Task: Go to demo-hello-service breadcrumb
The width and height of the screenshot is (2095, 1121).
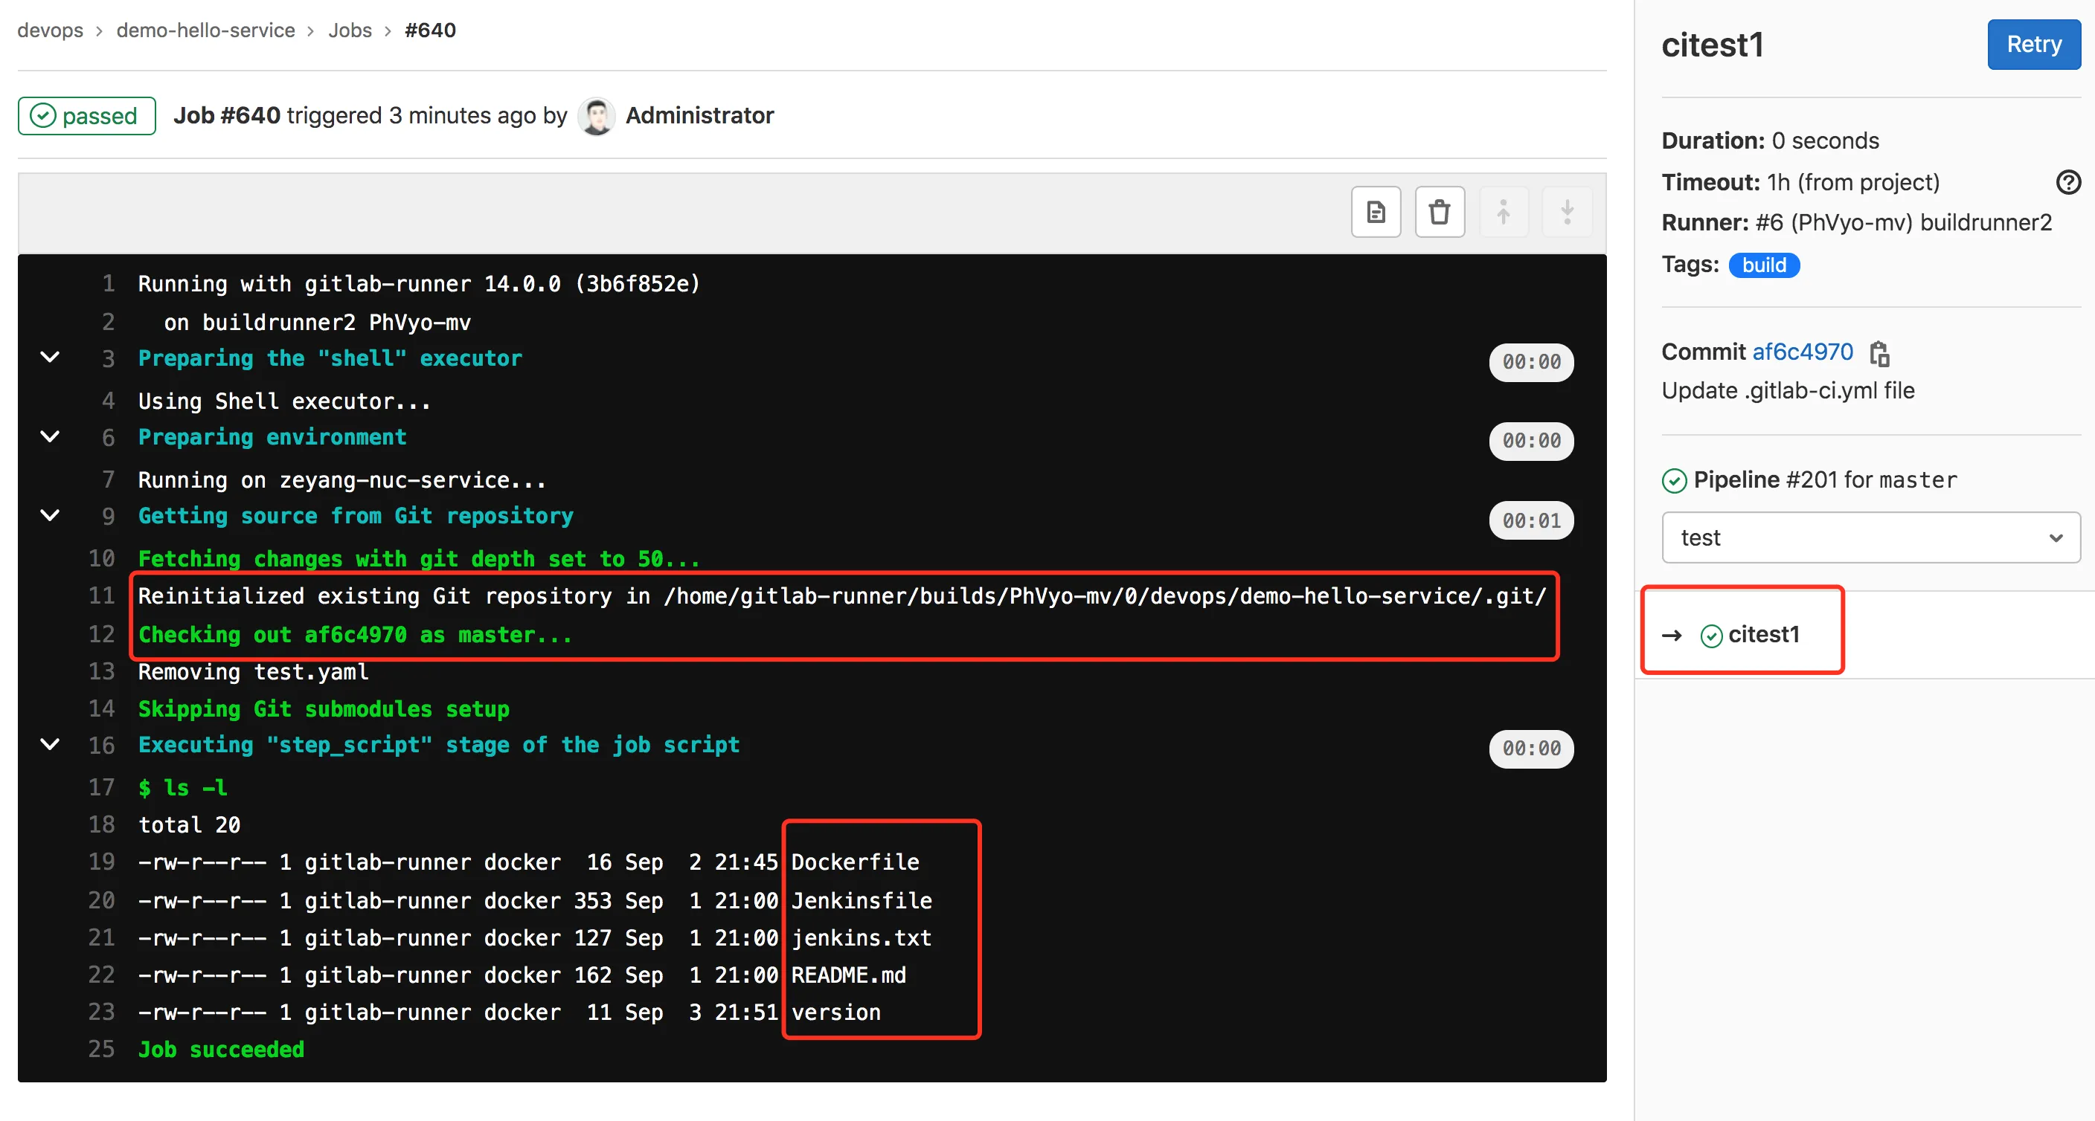Action: point(205,30)
